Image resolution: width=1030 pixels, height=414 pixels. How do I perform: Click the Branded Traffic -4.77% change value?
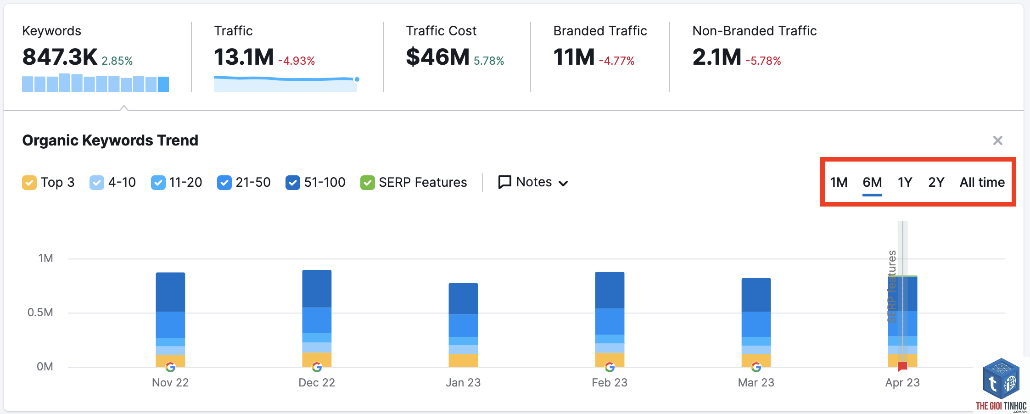tap(616, 61)
